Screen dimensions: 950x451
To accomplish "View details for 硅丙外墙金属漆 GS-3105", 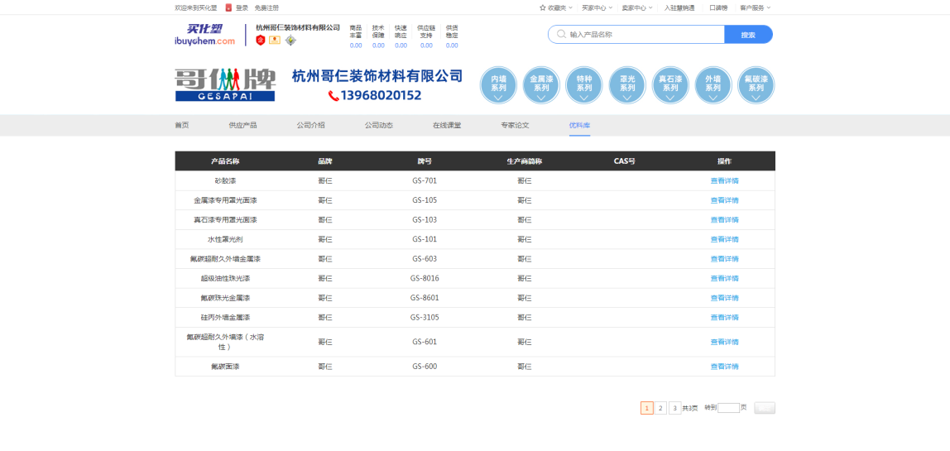I will pos(725,317).
